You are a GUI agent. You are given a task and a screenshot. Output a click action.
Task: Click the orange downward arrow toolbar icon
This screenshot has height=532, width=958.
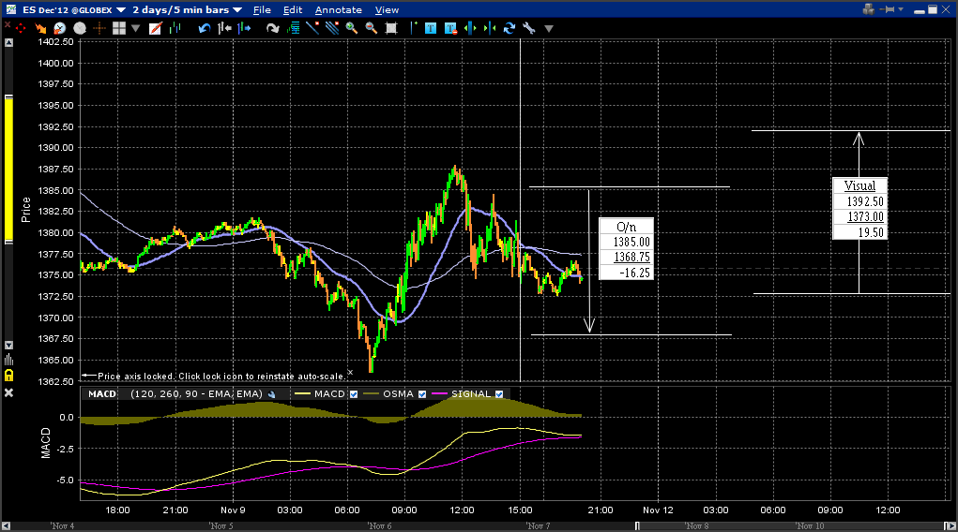click(x=40, y=28)
